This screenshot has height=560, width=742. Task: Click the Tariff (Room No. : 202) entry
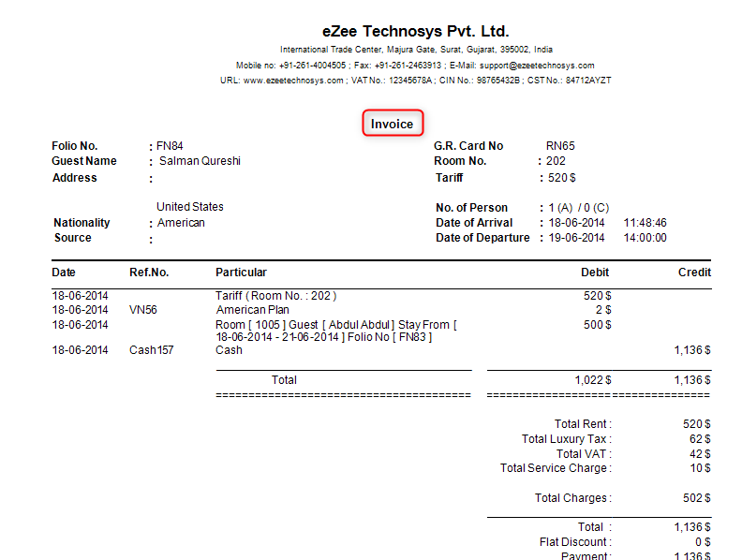(x=275, y=296)
